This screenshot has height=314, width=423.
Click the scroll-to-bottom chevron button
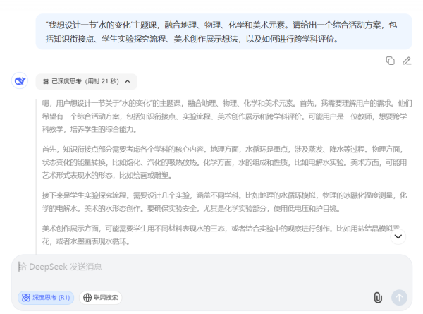tap(398, 236)
